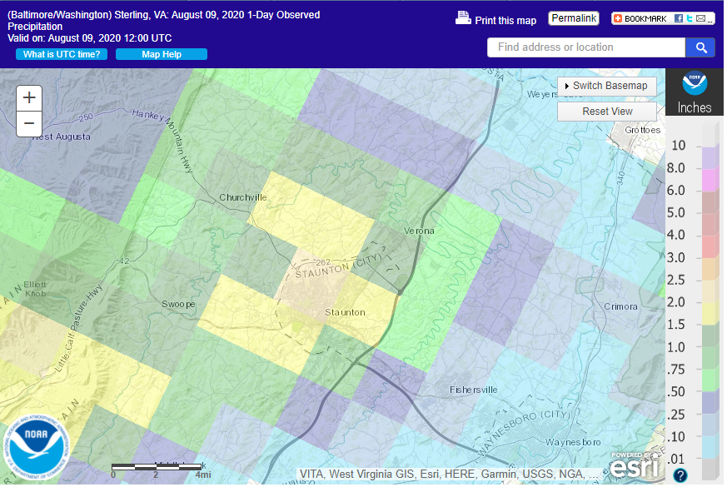Click the Verona label on the map
Image resolution: width=727 pixels, height=487 pixels.
point(421,231)
